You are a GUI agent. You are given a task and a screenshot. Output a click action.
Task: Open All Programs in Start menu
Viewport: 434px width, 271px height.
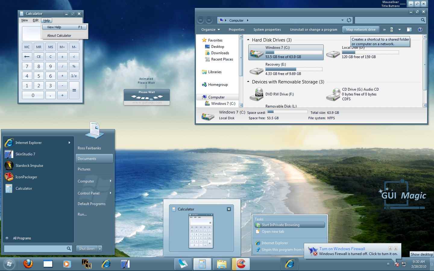click(22, 238)
